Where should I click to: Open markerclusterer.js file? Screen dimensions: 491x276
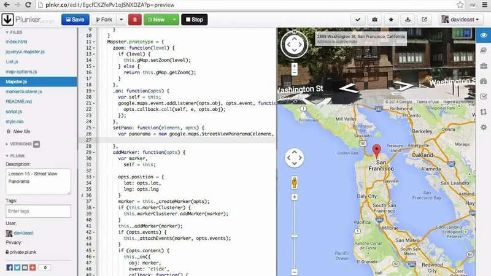[24, 91]
